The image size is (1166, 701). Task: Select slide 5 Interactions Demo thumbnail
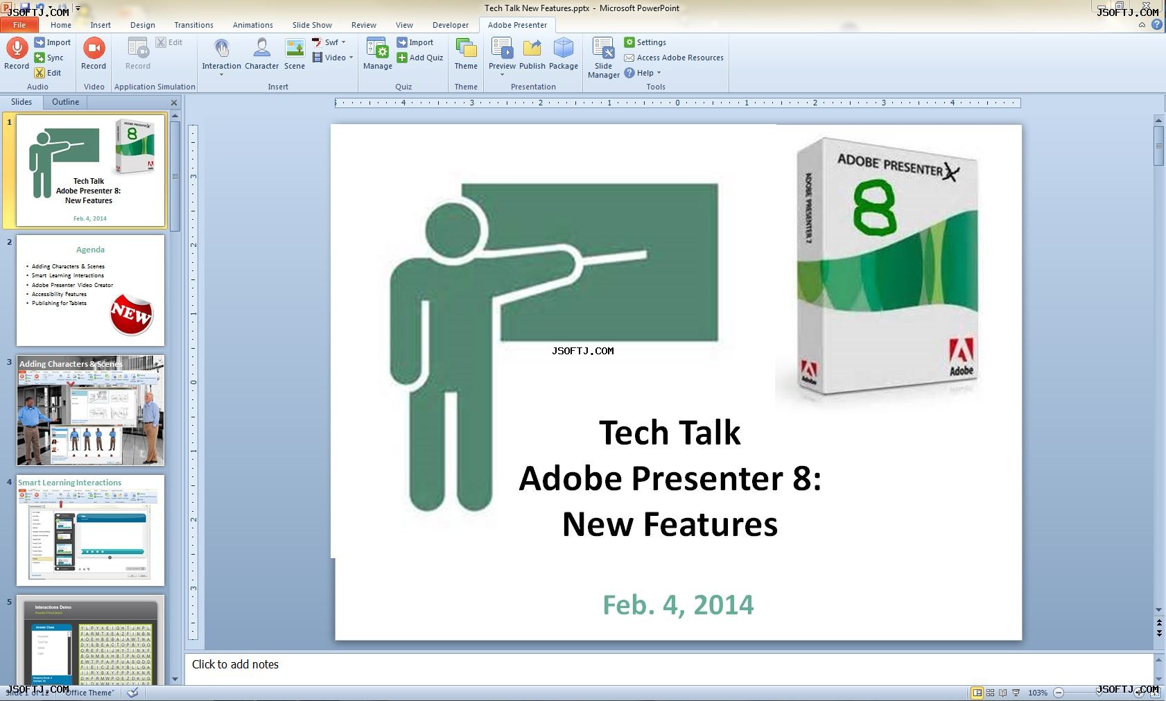click(91, 639)
